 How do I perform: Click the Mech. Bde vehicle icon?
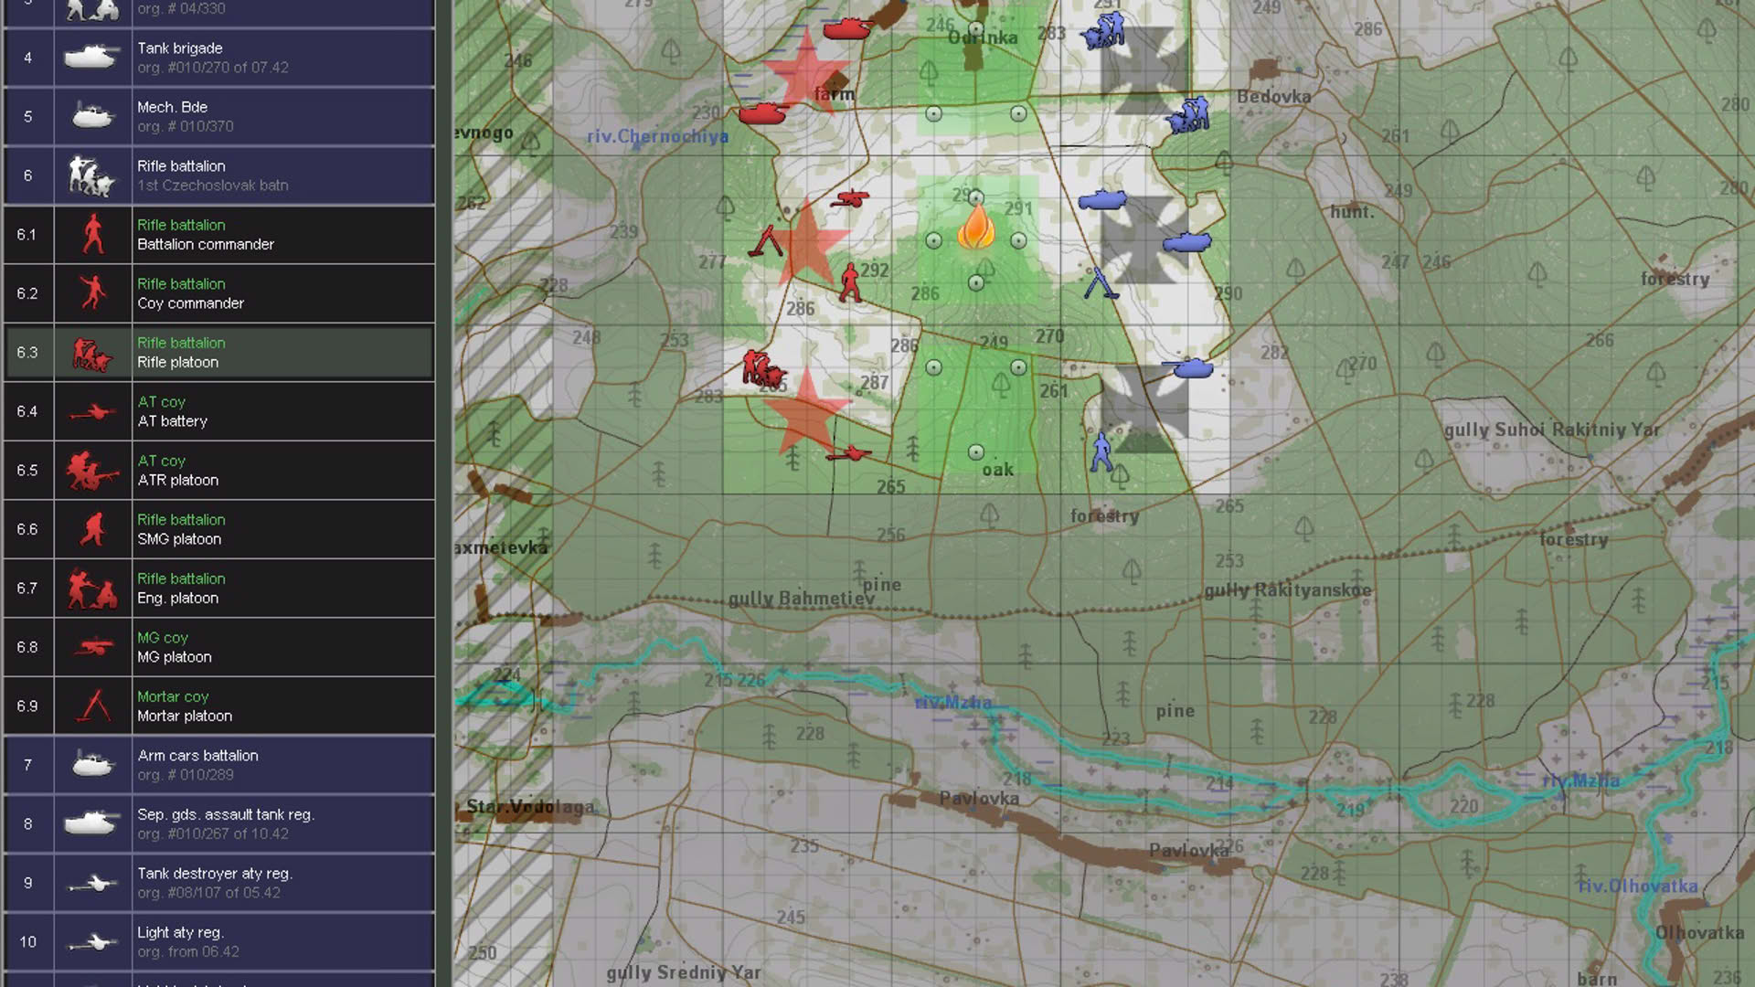point(92,116)
